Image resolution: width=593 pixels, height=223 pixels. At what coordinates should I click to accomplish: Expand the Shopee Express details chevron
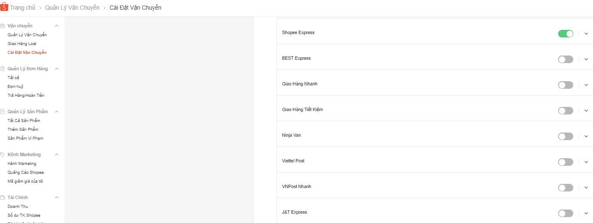pyautogui.click(x=586, y=34)
